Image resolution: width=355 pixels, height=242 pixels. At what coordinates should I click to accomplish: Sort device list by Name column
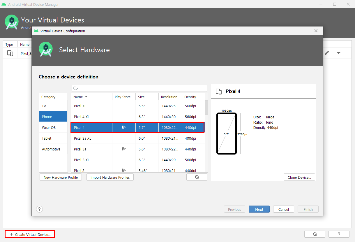tap(91, 97)
